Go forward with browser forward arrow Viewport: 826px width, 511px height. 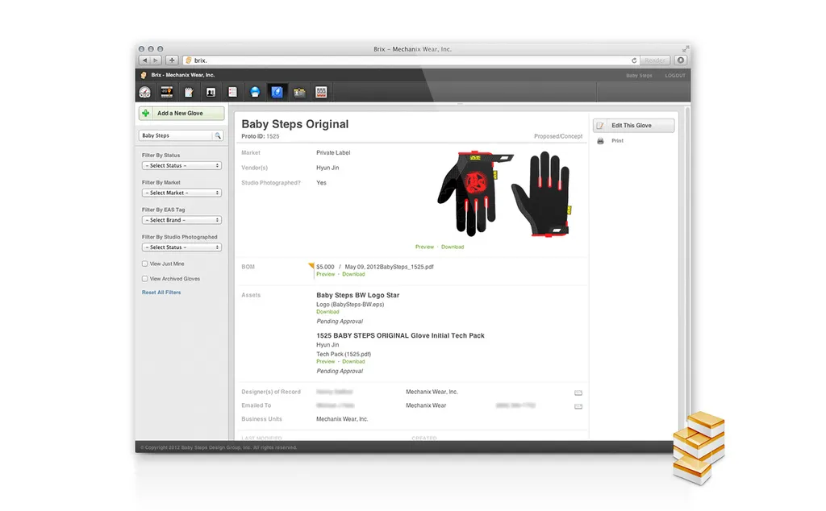[156, 60]
